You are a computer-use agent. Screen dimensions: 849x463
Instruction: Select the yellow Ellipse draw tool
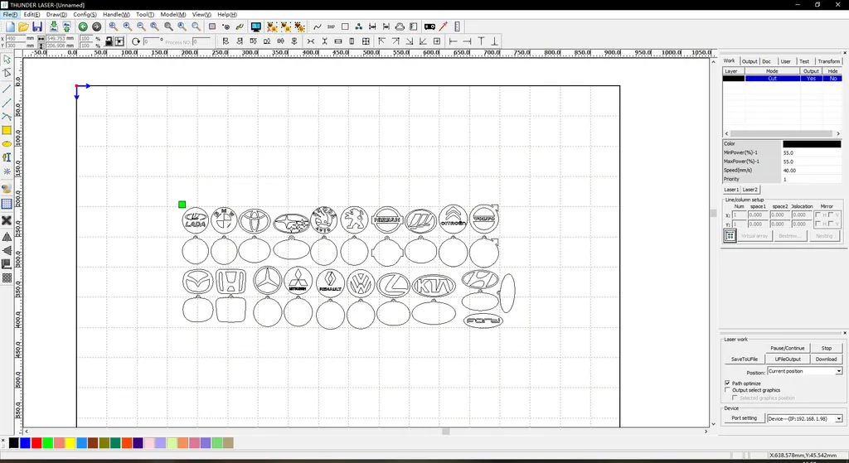click(7, 144)
